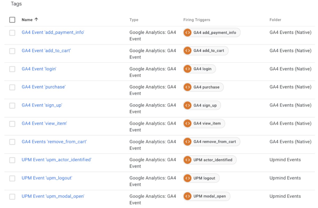Click the trigger icon beside UPM logout

[x=188, y=178]
